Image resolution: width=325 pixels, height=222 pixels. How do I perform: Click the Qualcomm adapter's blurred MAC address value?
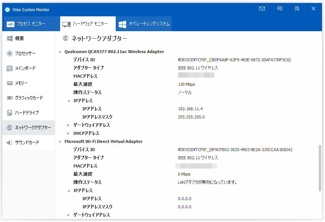tap(196, 75)
